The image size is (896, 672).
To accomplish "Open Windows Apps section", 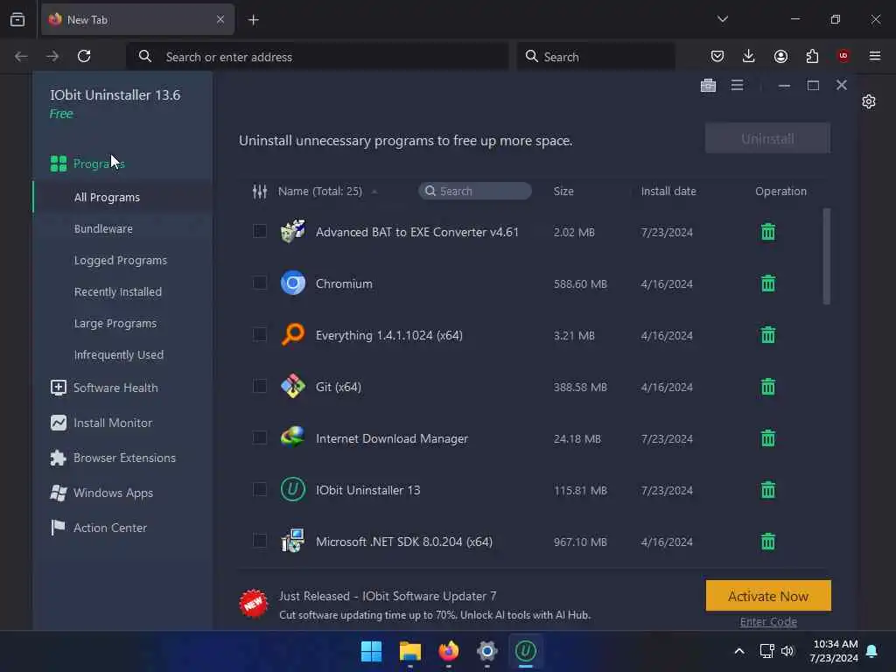I will [x=101, y=493].
